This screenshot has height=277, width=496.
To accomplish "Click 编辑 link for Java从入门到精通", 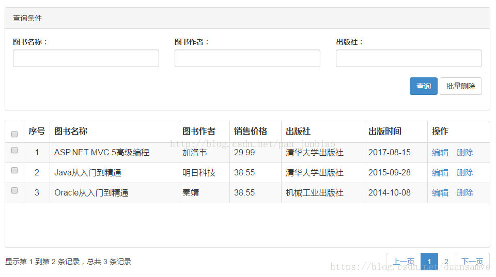I will point(440,173).
